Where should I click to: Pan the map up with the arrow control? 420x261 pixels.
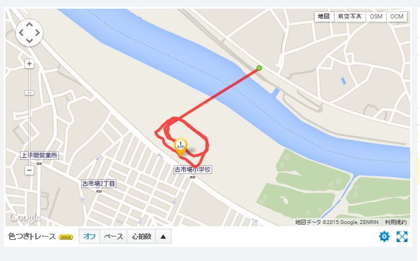tap(29, 25)
